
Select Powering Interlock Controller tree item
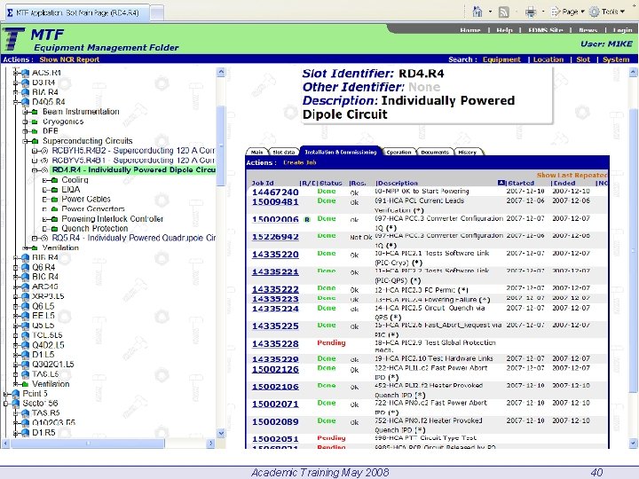[x=112, y=219]
